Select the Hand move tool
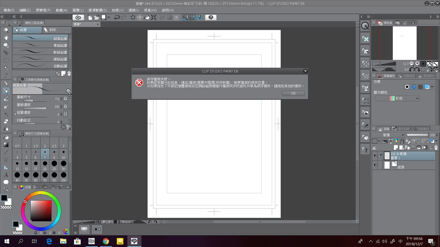The width and height of the screenshot is (440, 247). pos(6,38)
